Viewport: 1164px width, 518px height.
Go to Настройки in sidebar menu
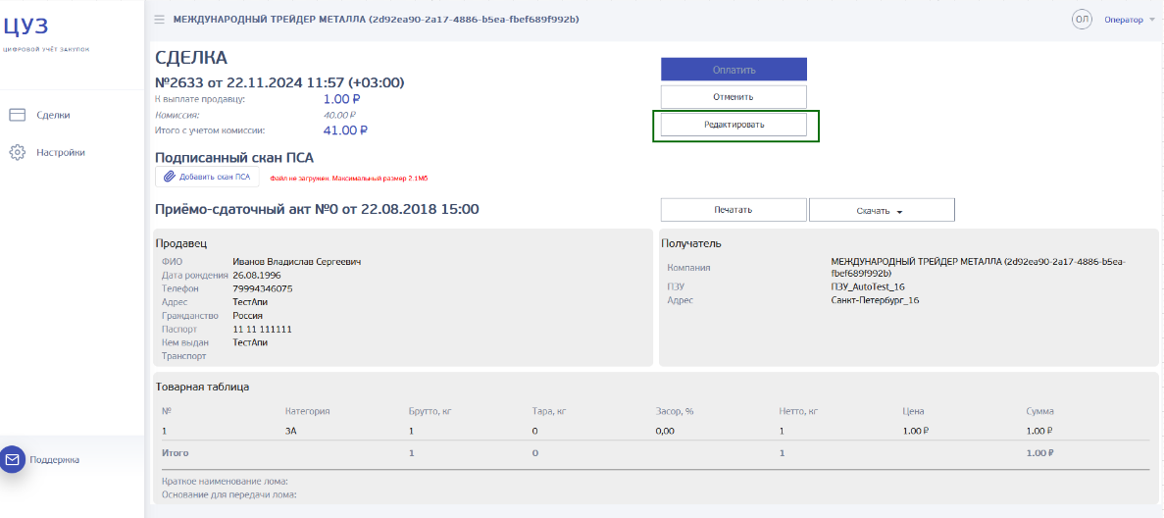click(x=61, y=152)
